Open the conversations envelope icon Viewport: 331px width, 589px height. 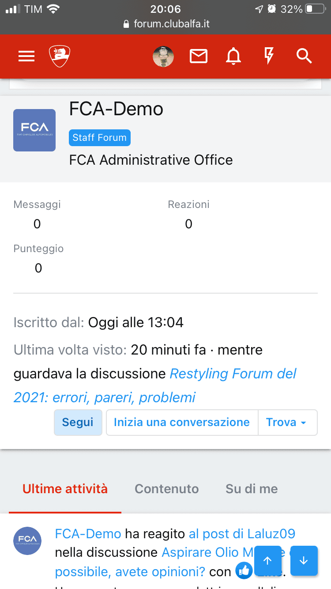point(199,56)
